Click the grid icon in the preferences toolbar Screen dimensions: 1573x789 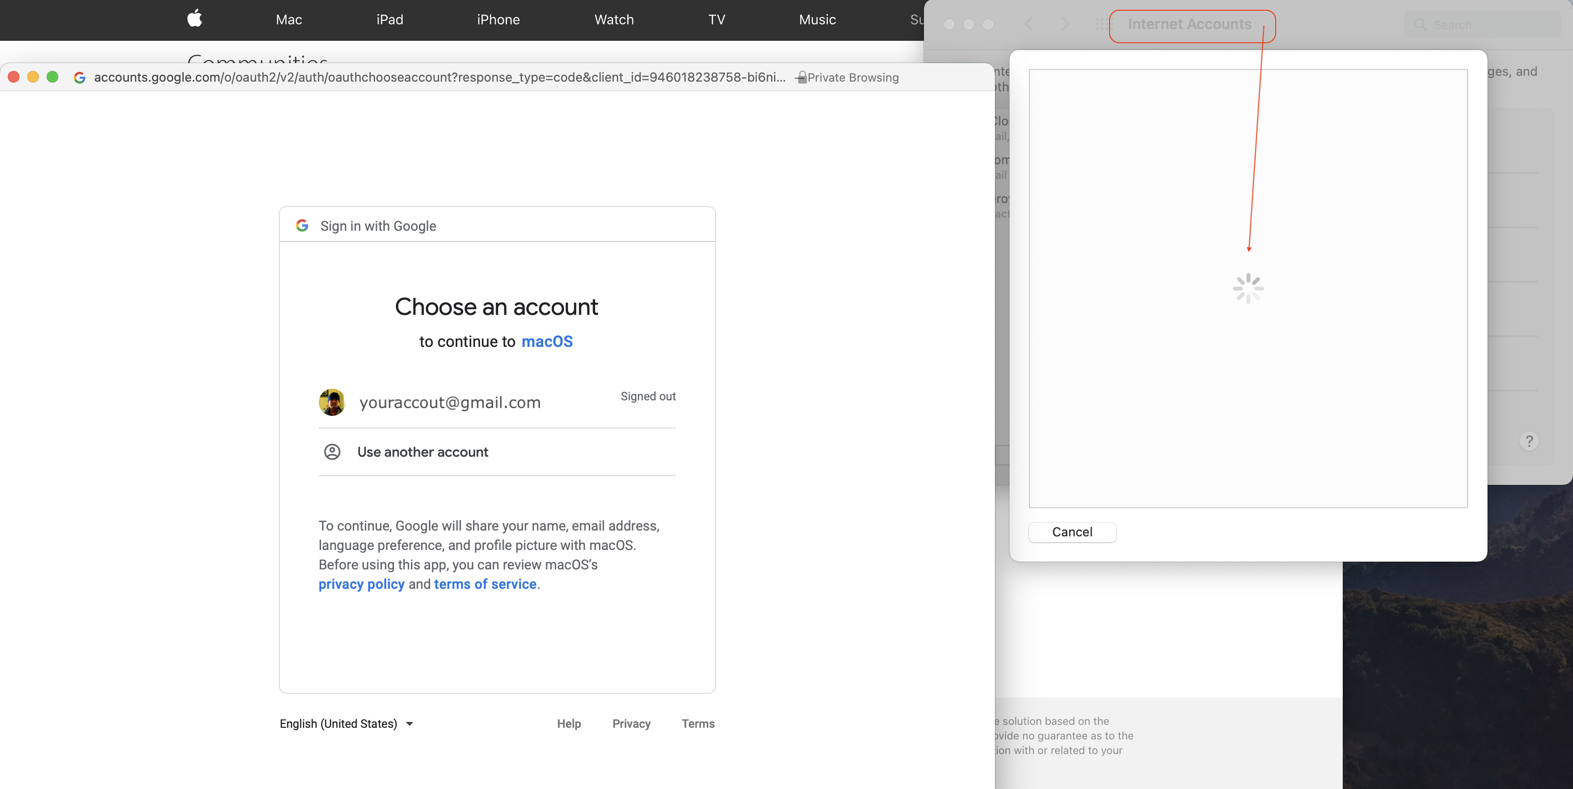point(1102,24)
